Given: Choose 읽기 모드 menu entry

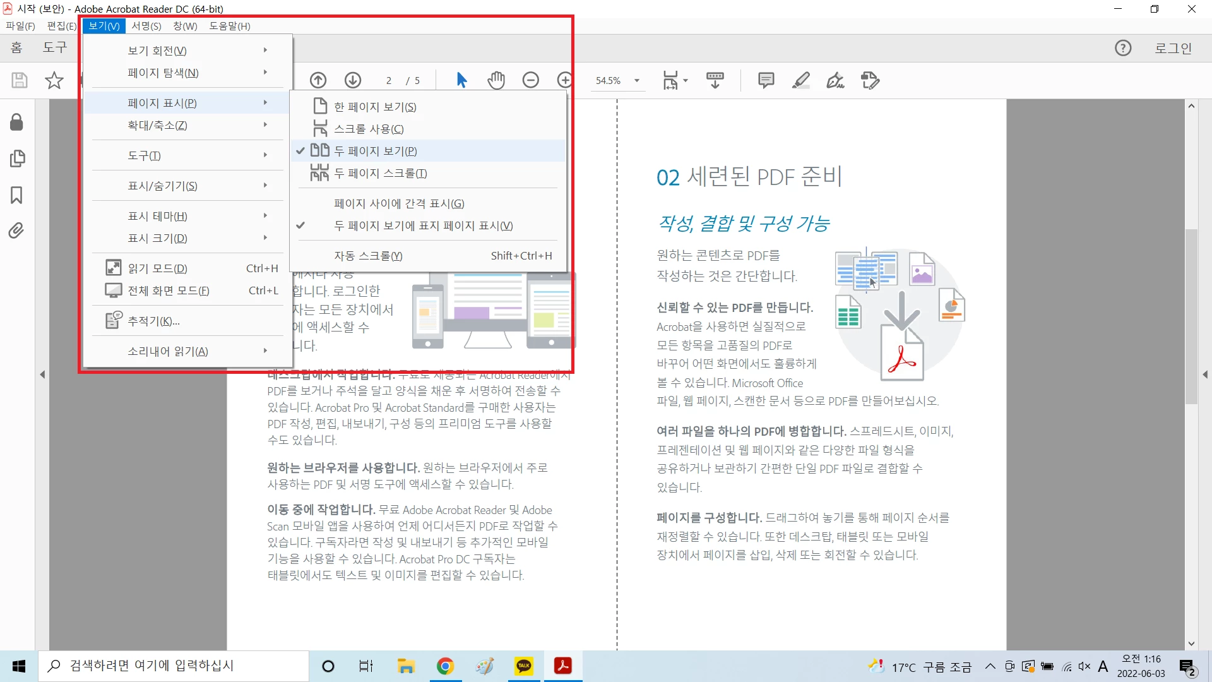Looking at the screenshot, I should (x=158, y=268).
